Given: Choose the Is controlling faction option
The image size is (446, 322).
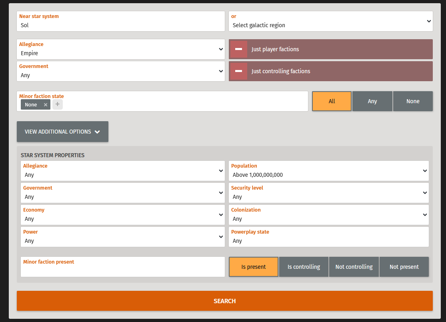Looking at the screenshot, I should tap(304, 267).
